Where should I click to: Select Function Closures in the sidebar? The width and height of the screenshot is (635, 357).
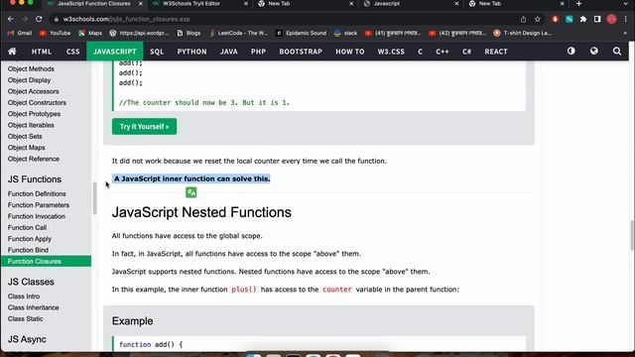point(46,262)
